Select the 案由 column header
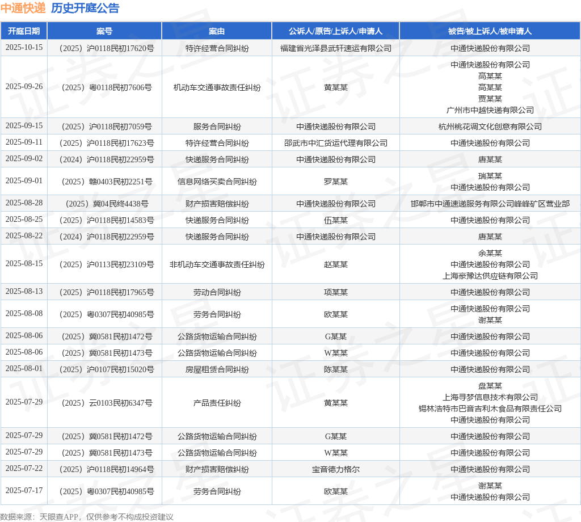581x522 pixels. [x=217, y=31]
